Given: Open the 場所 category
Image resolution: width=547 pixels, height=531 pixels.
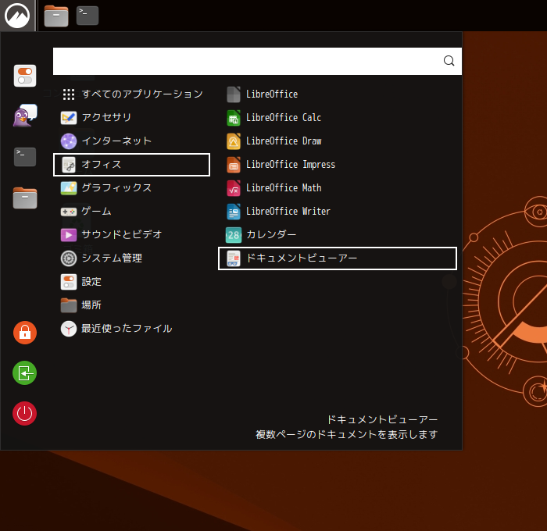Looking at the screenshot, I should (x=131, y=305).
